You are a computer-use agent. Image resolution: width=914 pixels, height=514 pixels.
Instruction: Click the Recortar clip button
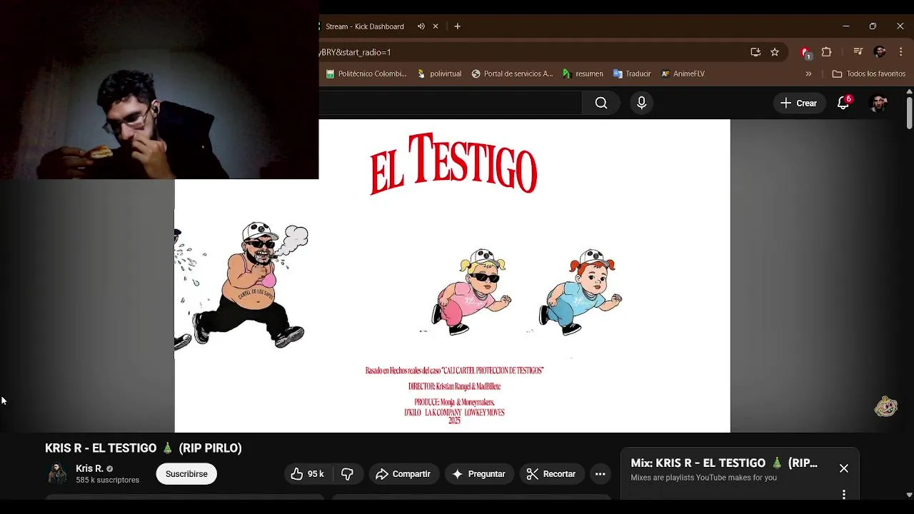click(552, 474)
